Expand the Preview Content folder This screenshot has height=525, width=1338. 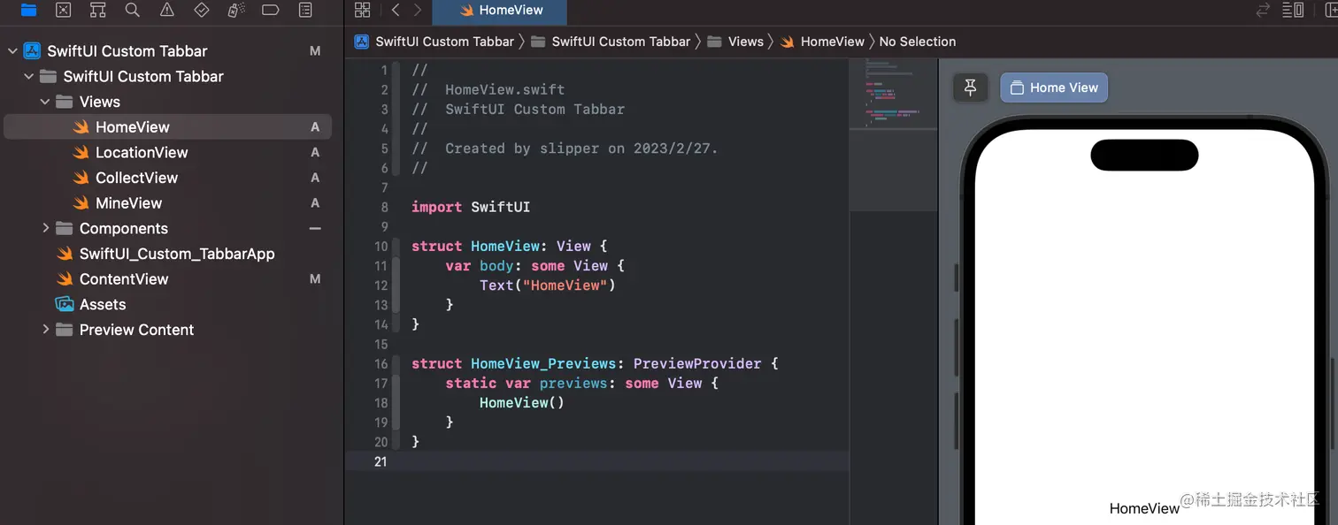click(x=45, y=329)
